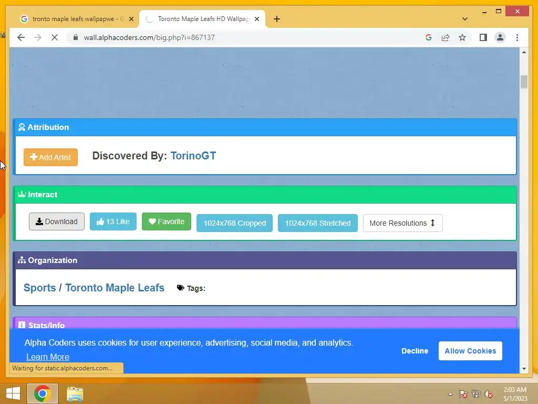Open a new browser tab
Viewport: 538px width, 404px height.
point(277,19)
